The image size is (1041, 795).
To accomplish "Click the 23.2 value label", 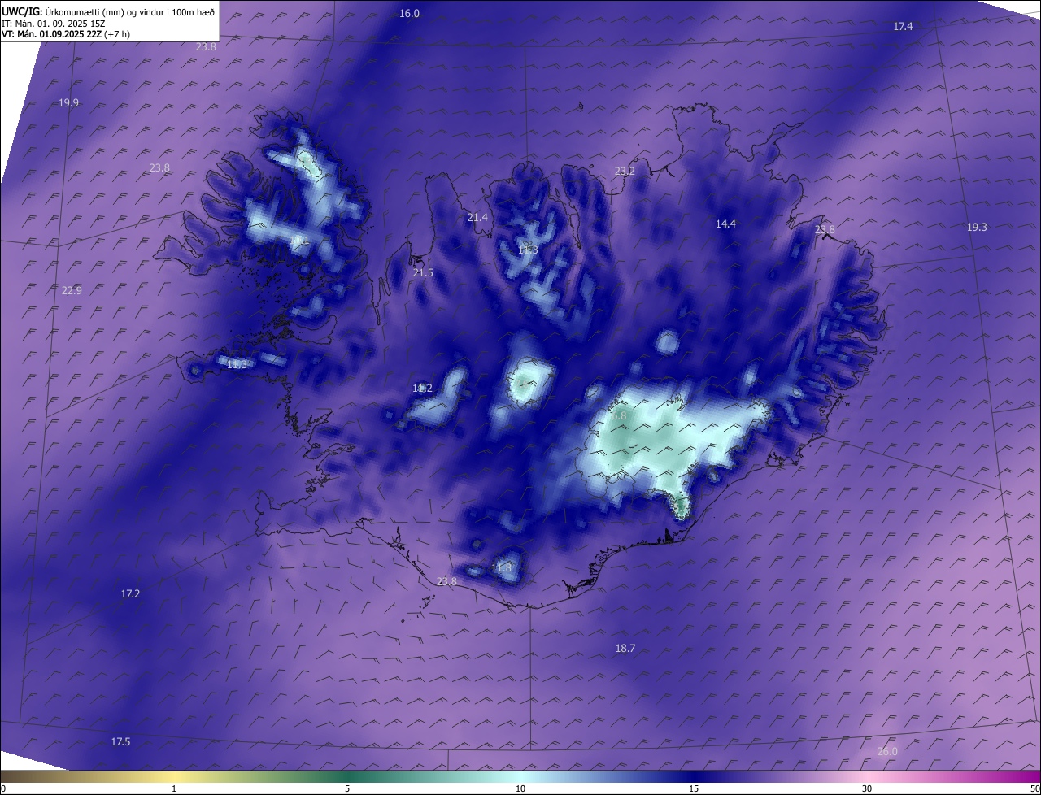I will tap(625, 172).
